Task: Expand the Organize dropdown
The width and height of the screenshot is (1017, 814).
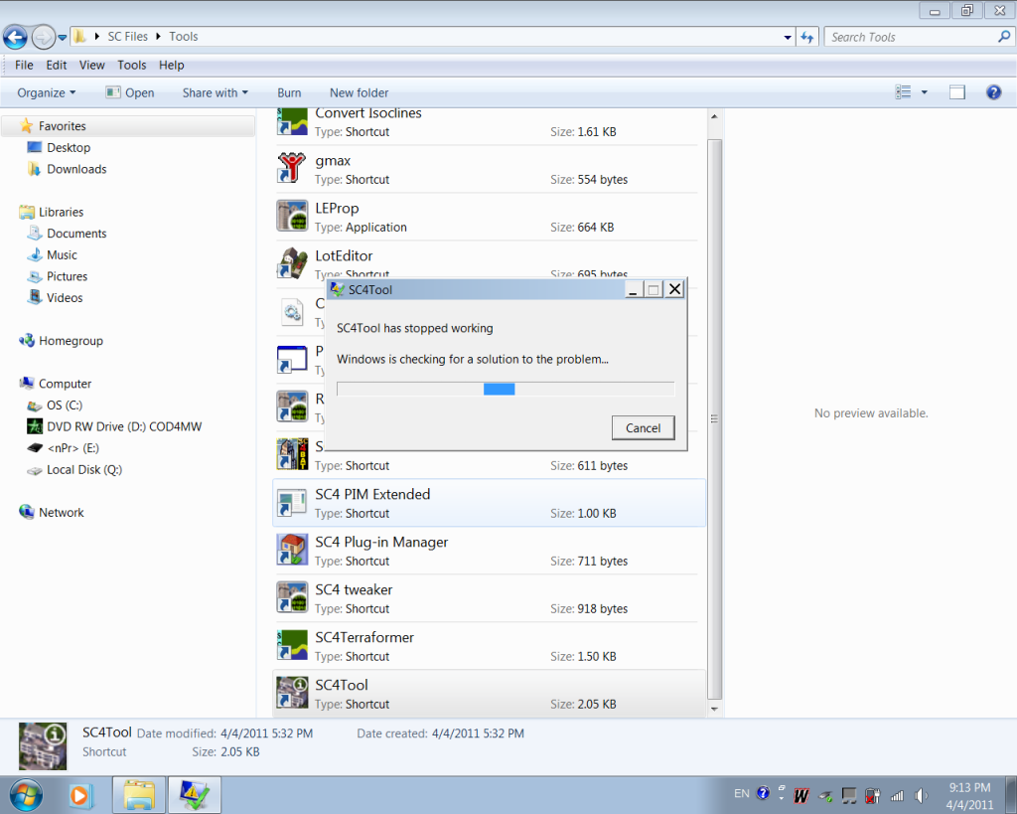Action: [x=46, y=92]
